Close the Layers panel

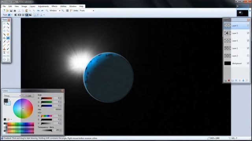tap(248, 20)
